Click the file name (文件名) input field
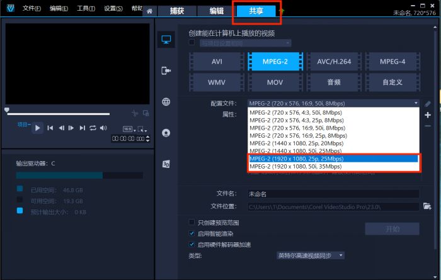Viewport: 441px width, 280px height. pyautogui.click(x=333, y=194)
